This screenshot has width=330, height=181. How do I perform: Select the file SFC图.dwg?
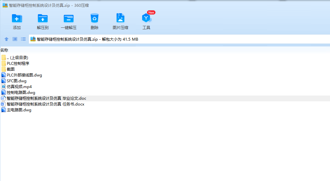tap(17, 81)
